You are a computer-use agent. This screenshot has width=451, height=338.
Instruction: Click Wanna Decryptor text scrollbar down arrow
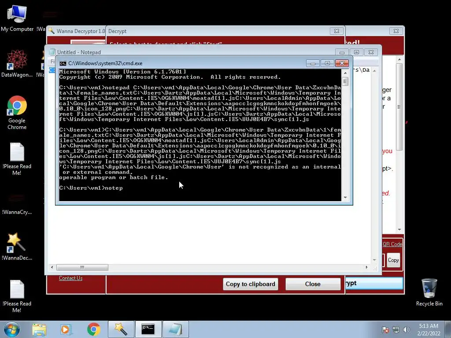[x=399, y=229]
